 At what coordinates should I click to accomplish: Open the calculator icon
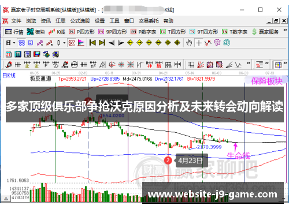click(x=18, y=54)
